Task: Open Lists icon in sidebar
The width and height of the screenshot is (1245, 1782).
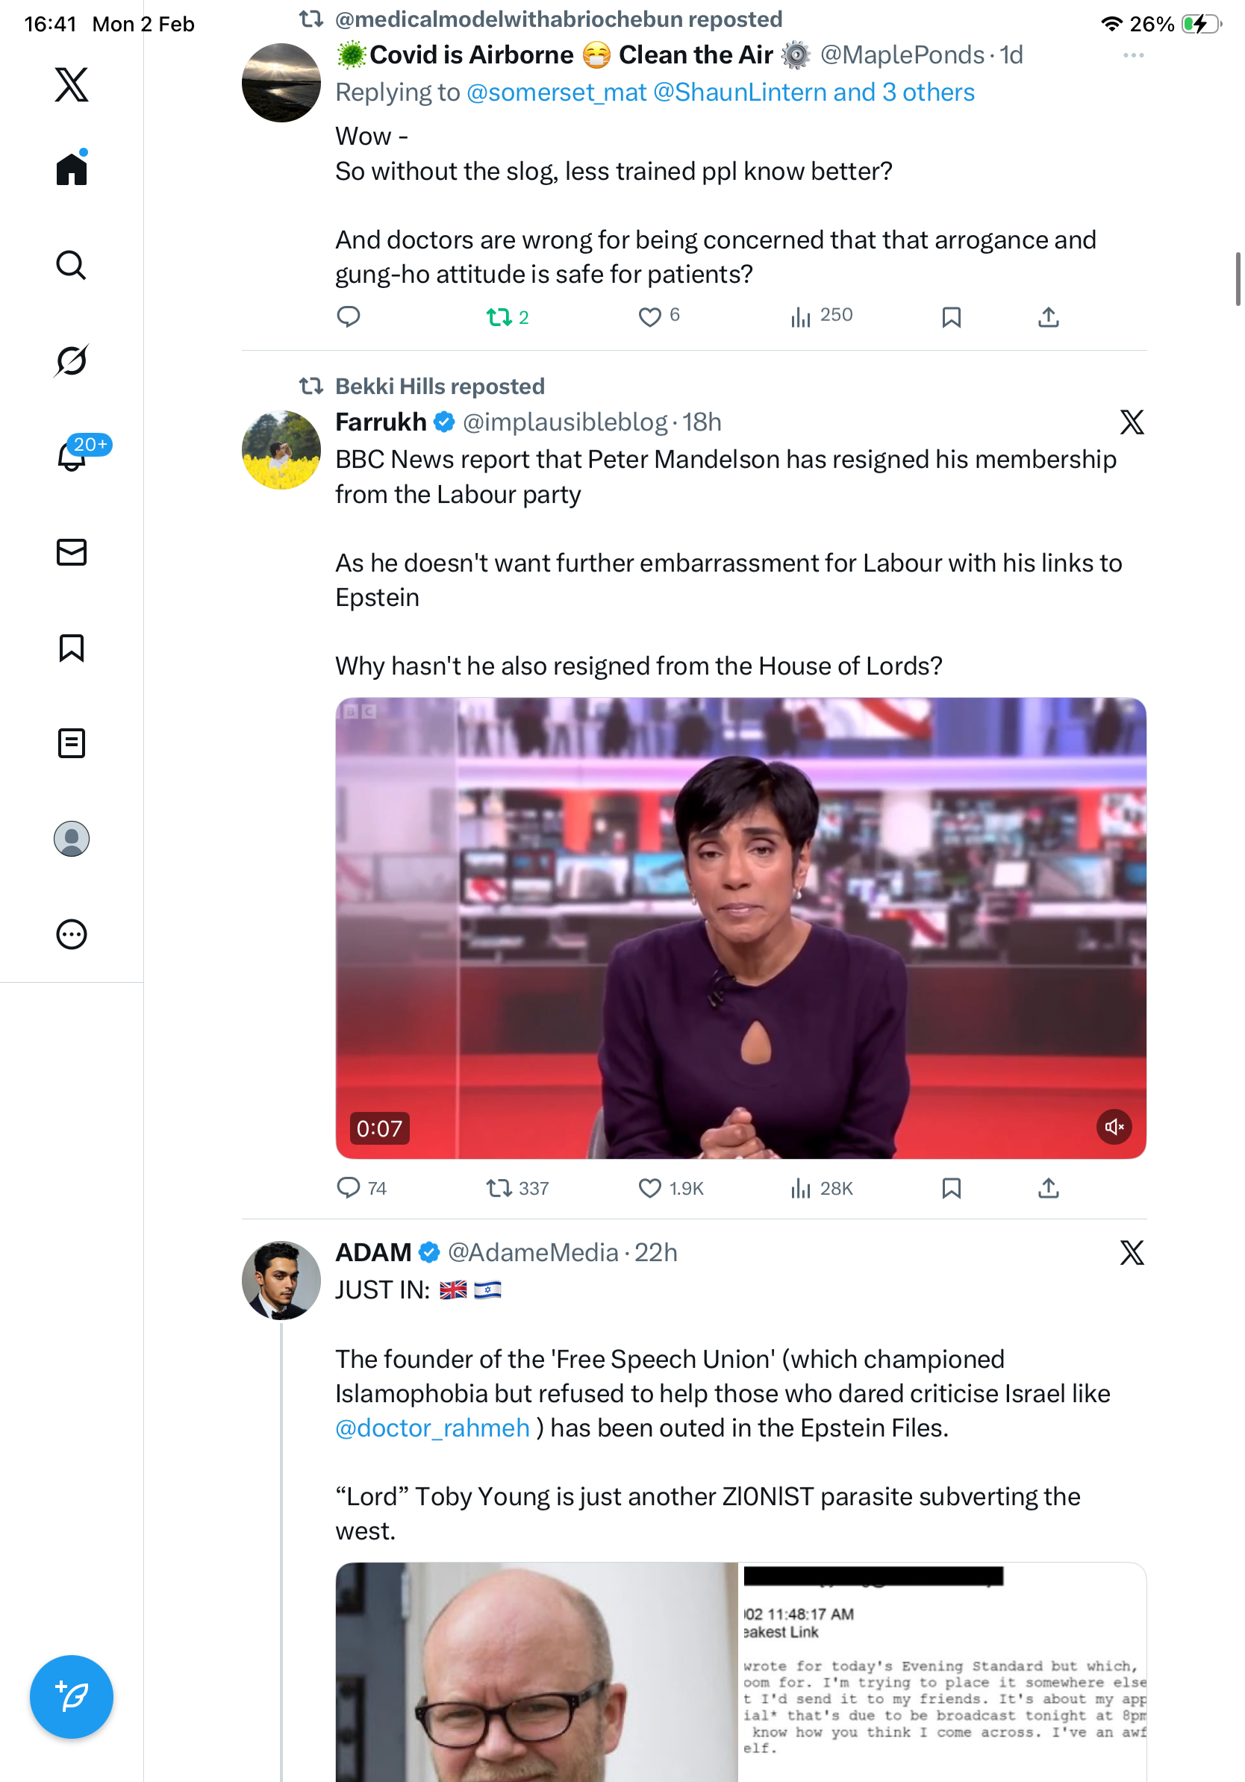Action: (x=72, y=742)
